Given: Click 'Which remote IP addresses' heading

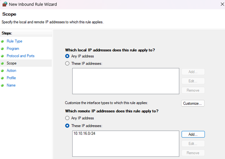Looking at the screenshot, I should pos(112,111).
